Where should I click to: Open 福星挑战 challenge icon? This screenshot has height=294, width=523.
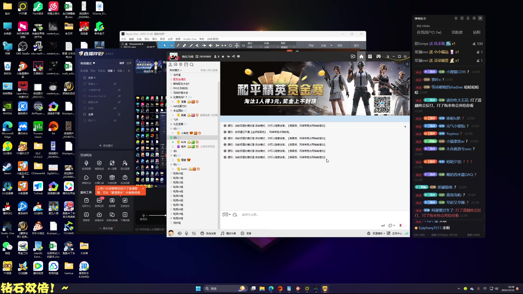tap(99, 165)
